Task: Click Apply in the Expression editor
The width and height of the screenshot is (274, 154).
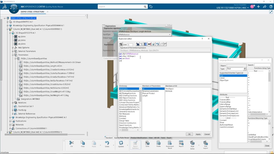Action: click(198, 134)
